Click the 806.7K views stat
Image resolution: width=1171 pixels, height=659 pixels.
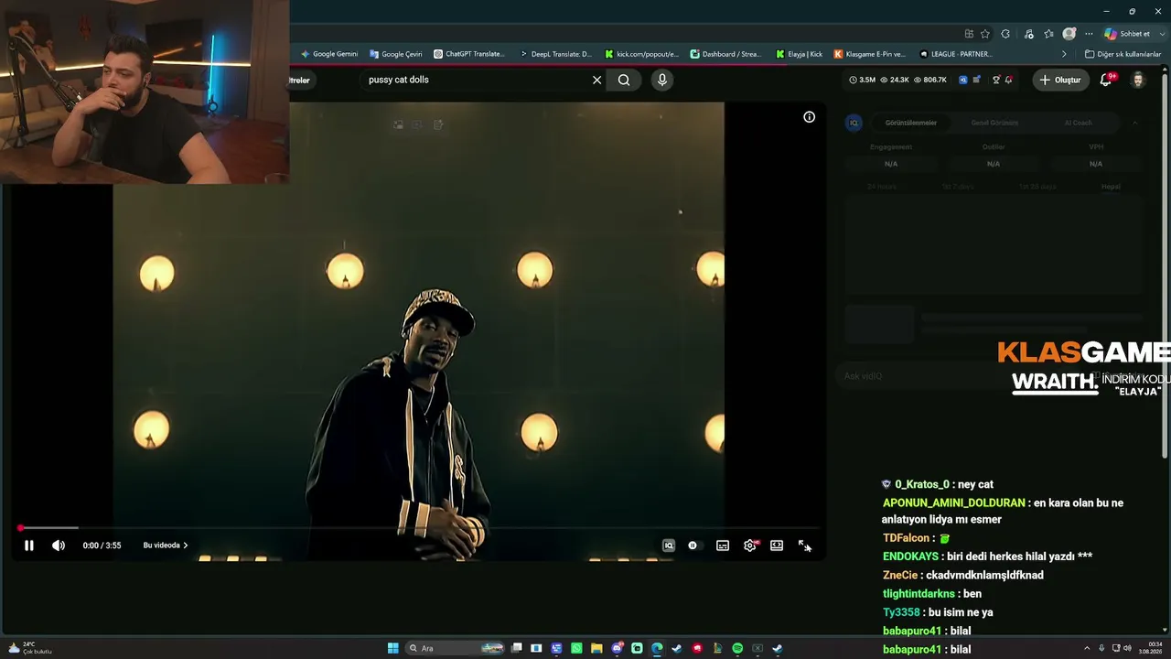click(930, 80)
